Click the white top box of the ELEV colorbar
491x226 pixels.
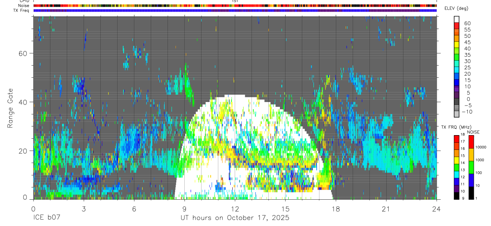pos(457,19)
